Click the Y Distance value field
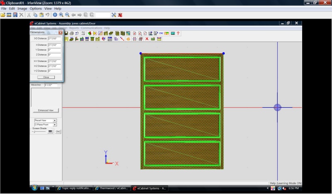 (54, 50)
